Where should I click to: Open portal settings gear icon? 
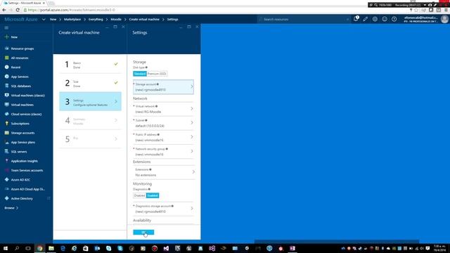375,19
